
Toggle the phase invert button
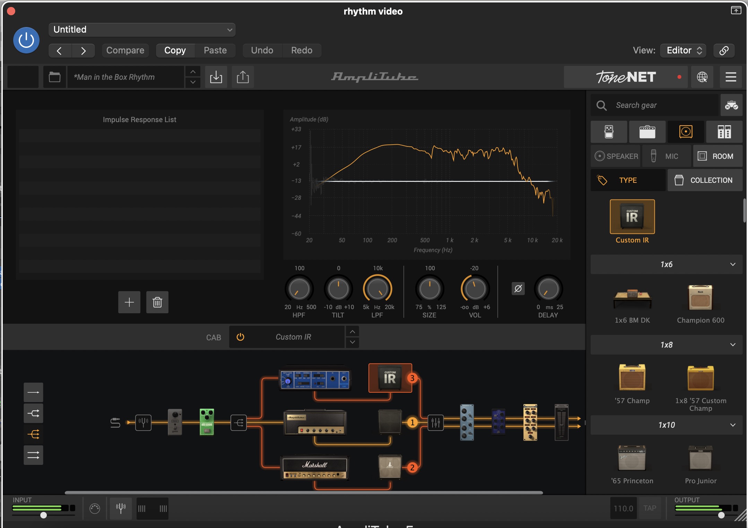click(x=518, y=289)
